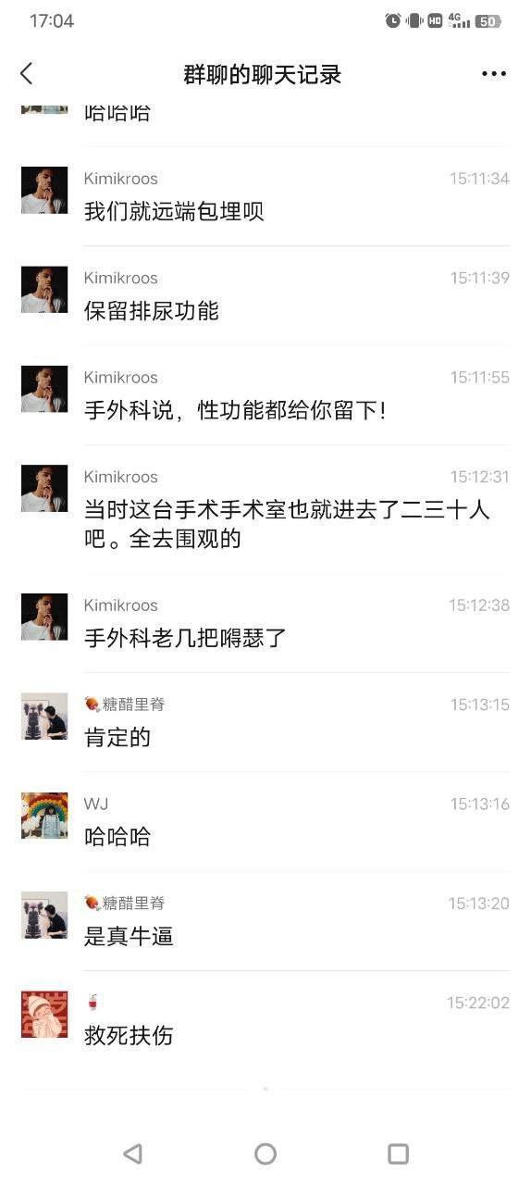Open Kimikroos avatar beside 保留排尿功能
Screen dimensions: 531x1185
tap(44, 290)
